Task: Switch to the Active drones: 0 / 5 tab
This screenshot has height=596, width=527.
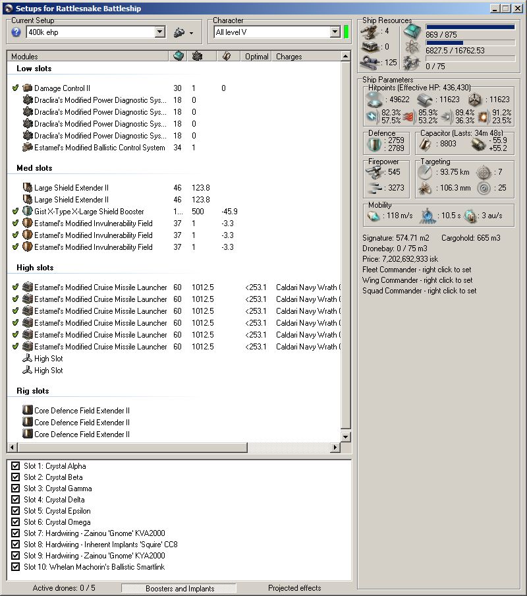Action: 64,588
